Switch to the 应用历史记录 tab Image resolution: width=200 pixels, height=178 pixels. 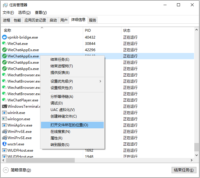coord(35,20)
